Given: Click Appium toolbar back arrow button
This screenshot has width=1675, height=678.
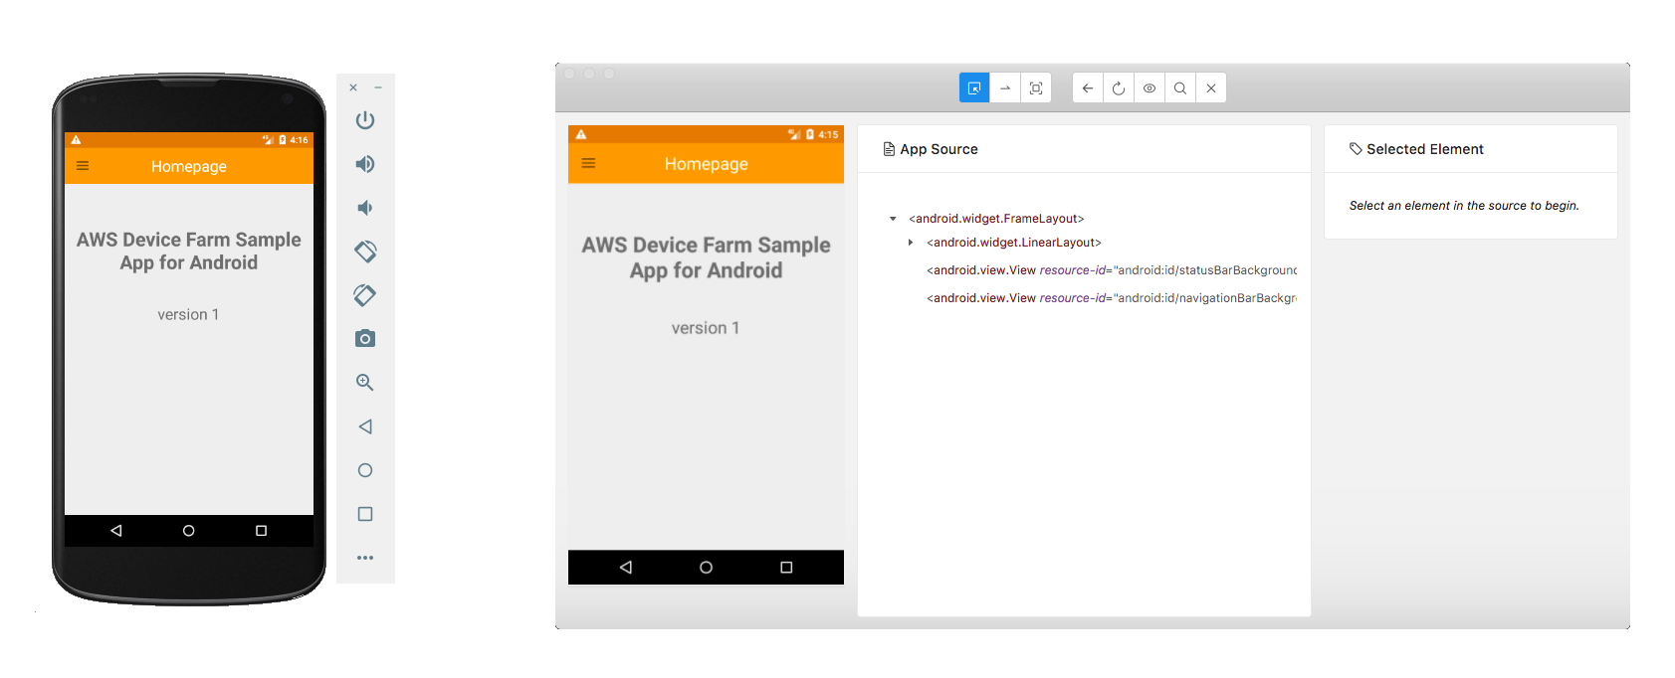Looking at the screenshot, I should (x=1088, y=87).
